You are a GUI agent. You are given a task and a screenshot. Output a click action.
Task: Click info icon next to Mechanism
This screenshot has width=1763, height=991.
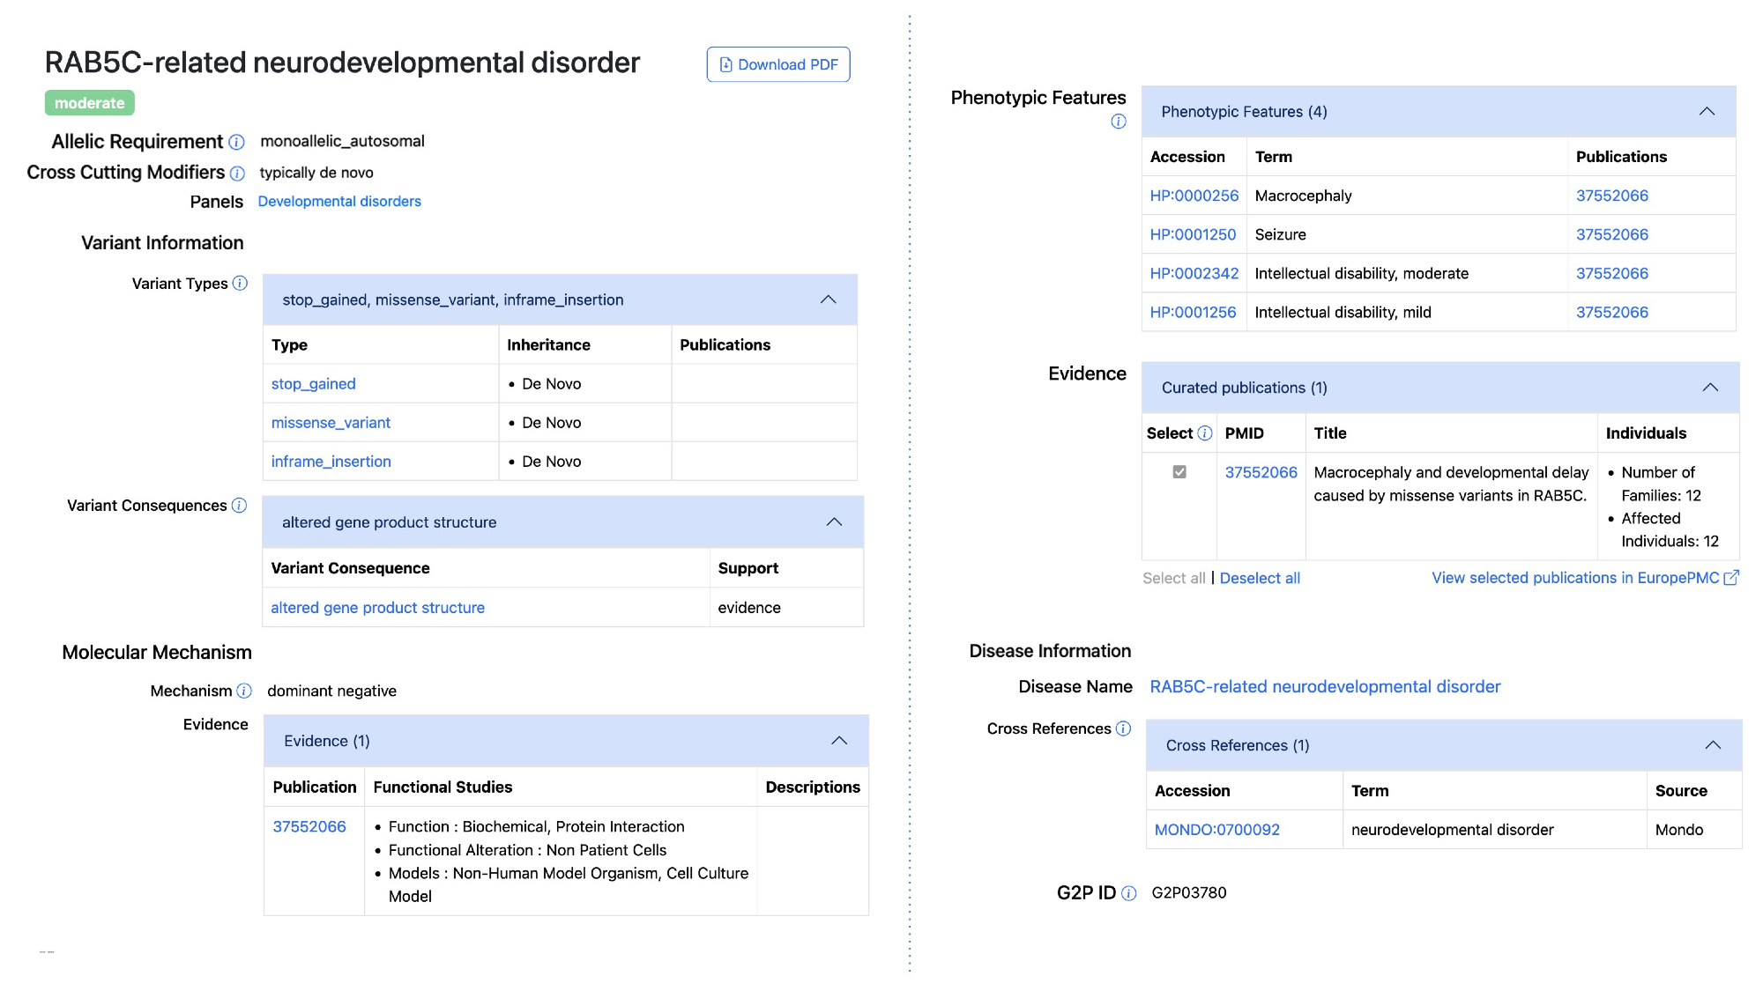coord(244,691)
